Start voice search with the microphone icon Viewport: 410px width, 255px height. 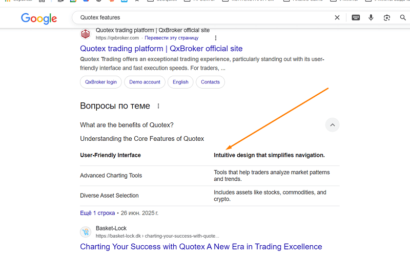pos(371,17)
